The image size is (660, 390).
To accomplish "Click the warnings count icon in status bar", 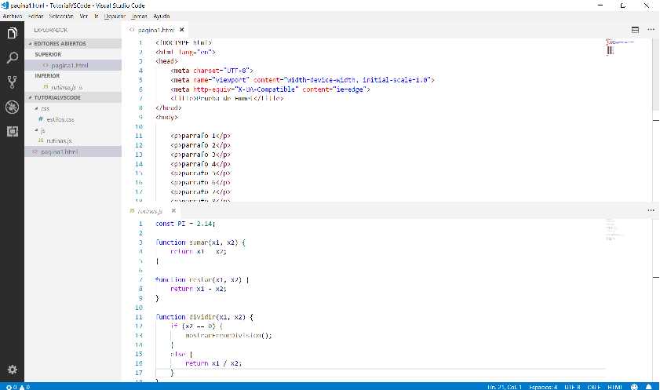I will pos(24,387).
